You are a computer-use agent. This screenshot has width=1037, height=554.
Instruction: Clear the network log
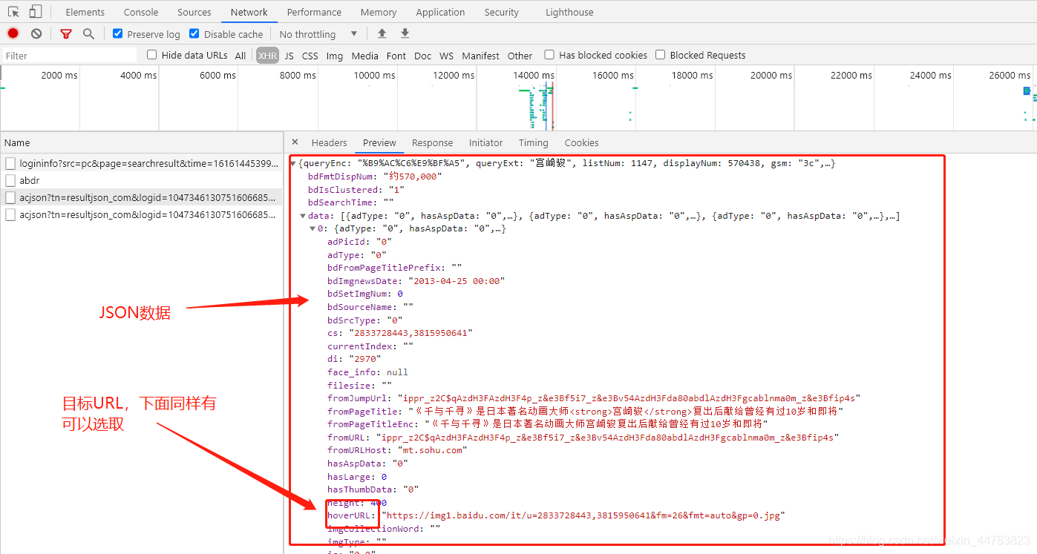pyautogui.click(x=36, y=33)
